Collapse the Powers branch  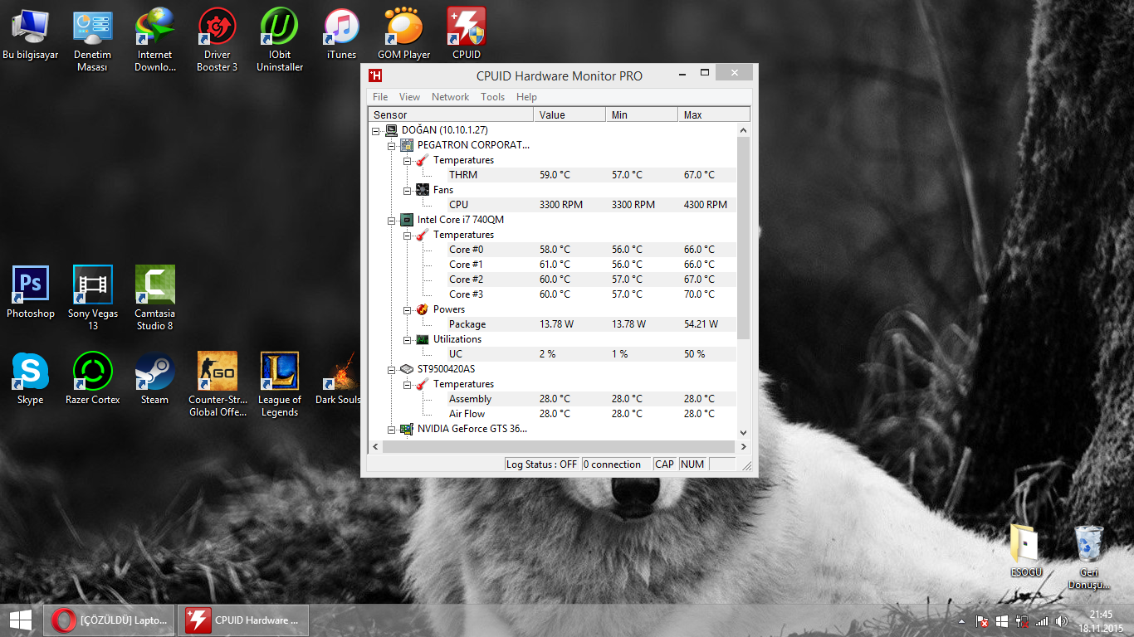(408, 309)
